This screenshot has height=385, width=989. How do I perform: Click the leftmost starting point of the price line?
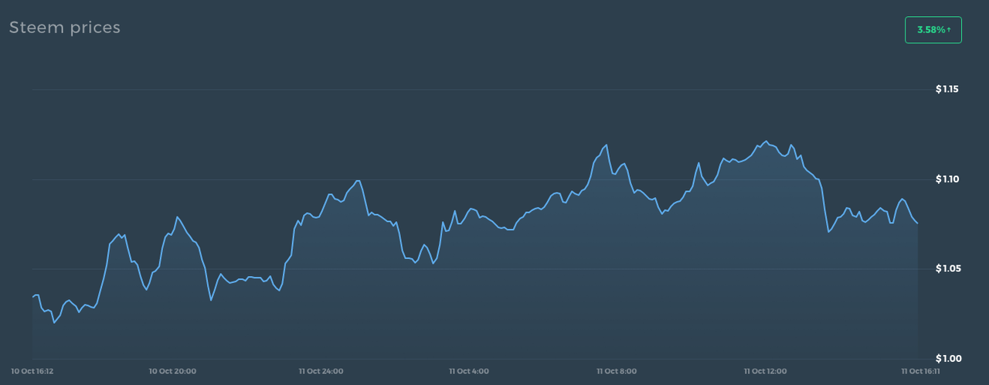click(x=32, y=296)
